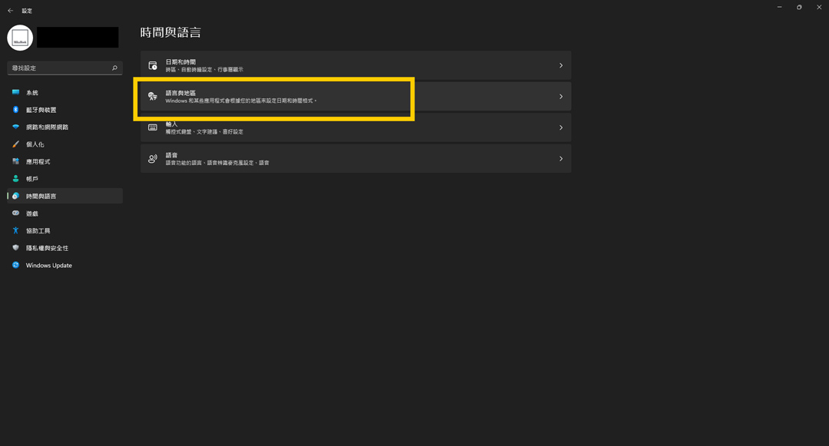829x446 pixels.
Task: Open 輸入 settings title
Action: click(171, 124)
